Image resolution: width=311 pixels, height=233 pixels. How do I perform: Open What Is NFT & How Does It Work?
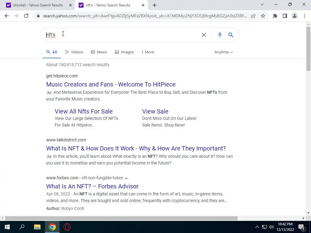tap(136, 148)
